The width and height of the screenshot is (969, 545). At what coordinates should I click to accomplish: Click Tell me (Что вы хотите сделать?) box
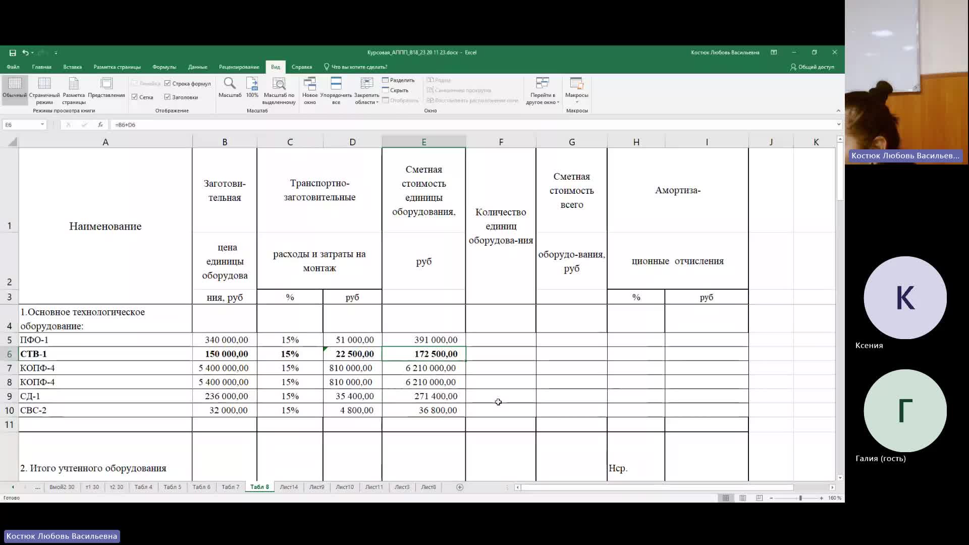[x=355, y=67]
